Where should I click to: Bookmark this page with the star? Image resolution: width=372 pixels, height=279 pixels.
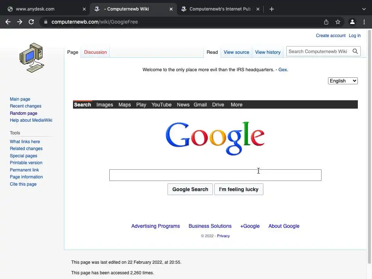(338, 22)
